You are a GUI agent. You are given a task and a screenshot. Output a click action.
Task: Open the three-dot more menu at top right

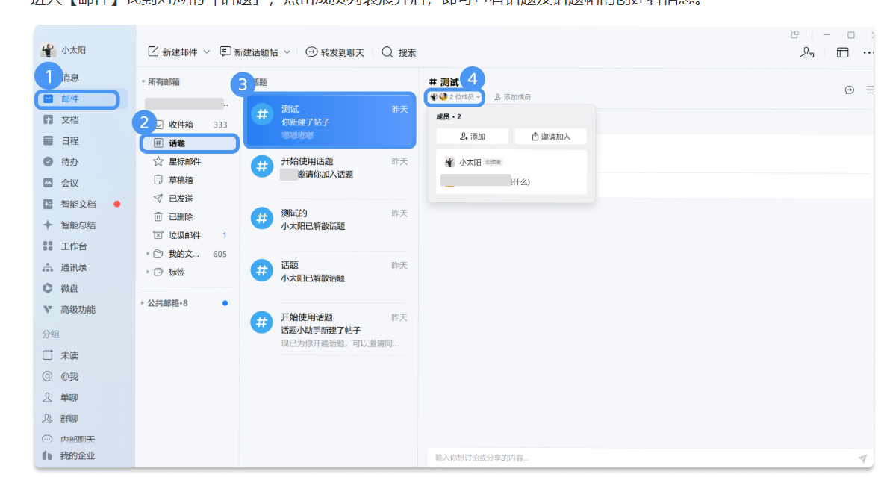868,52
